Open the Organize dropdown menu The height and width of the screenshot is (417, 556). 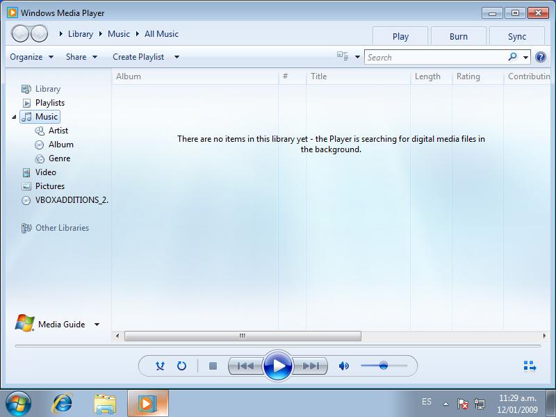[x=31, y=57]
